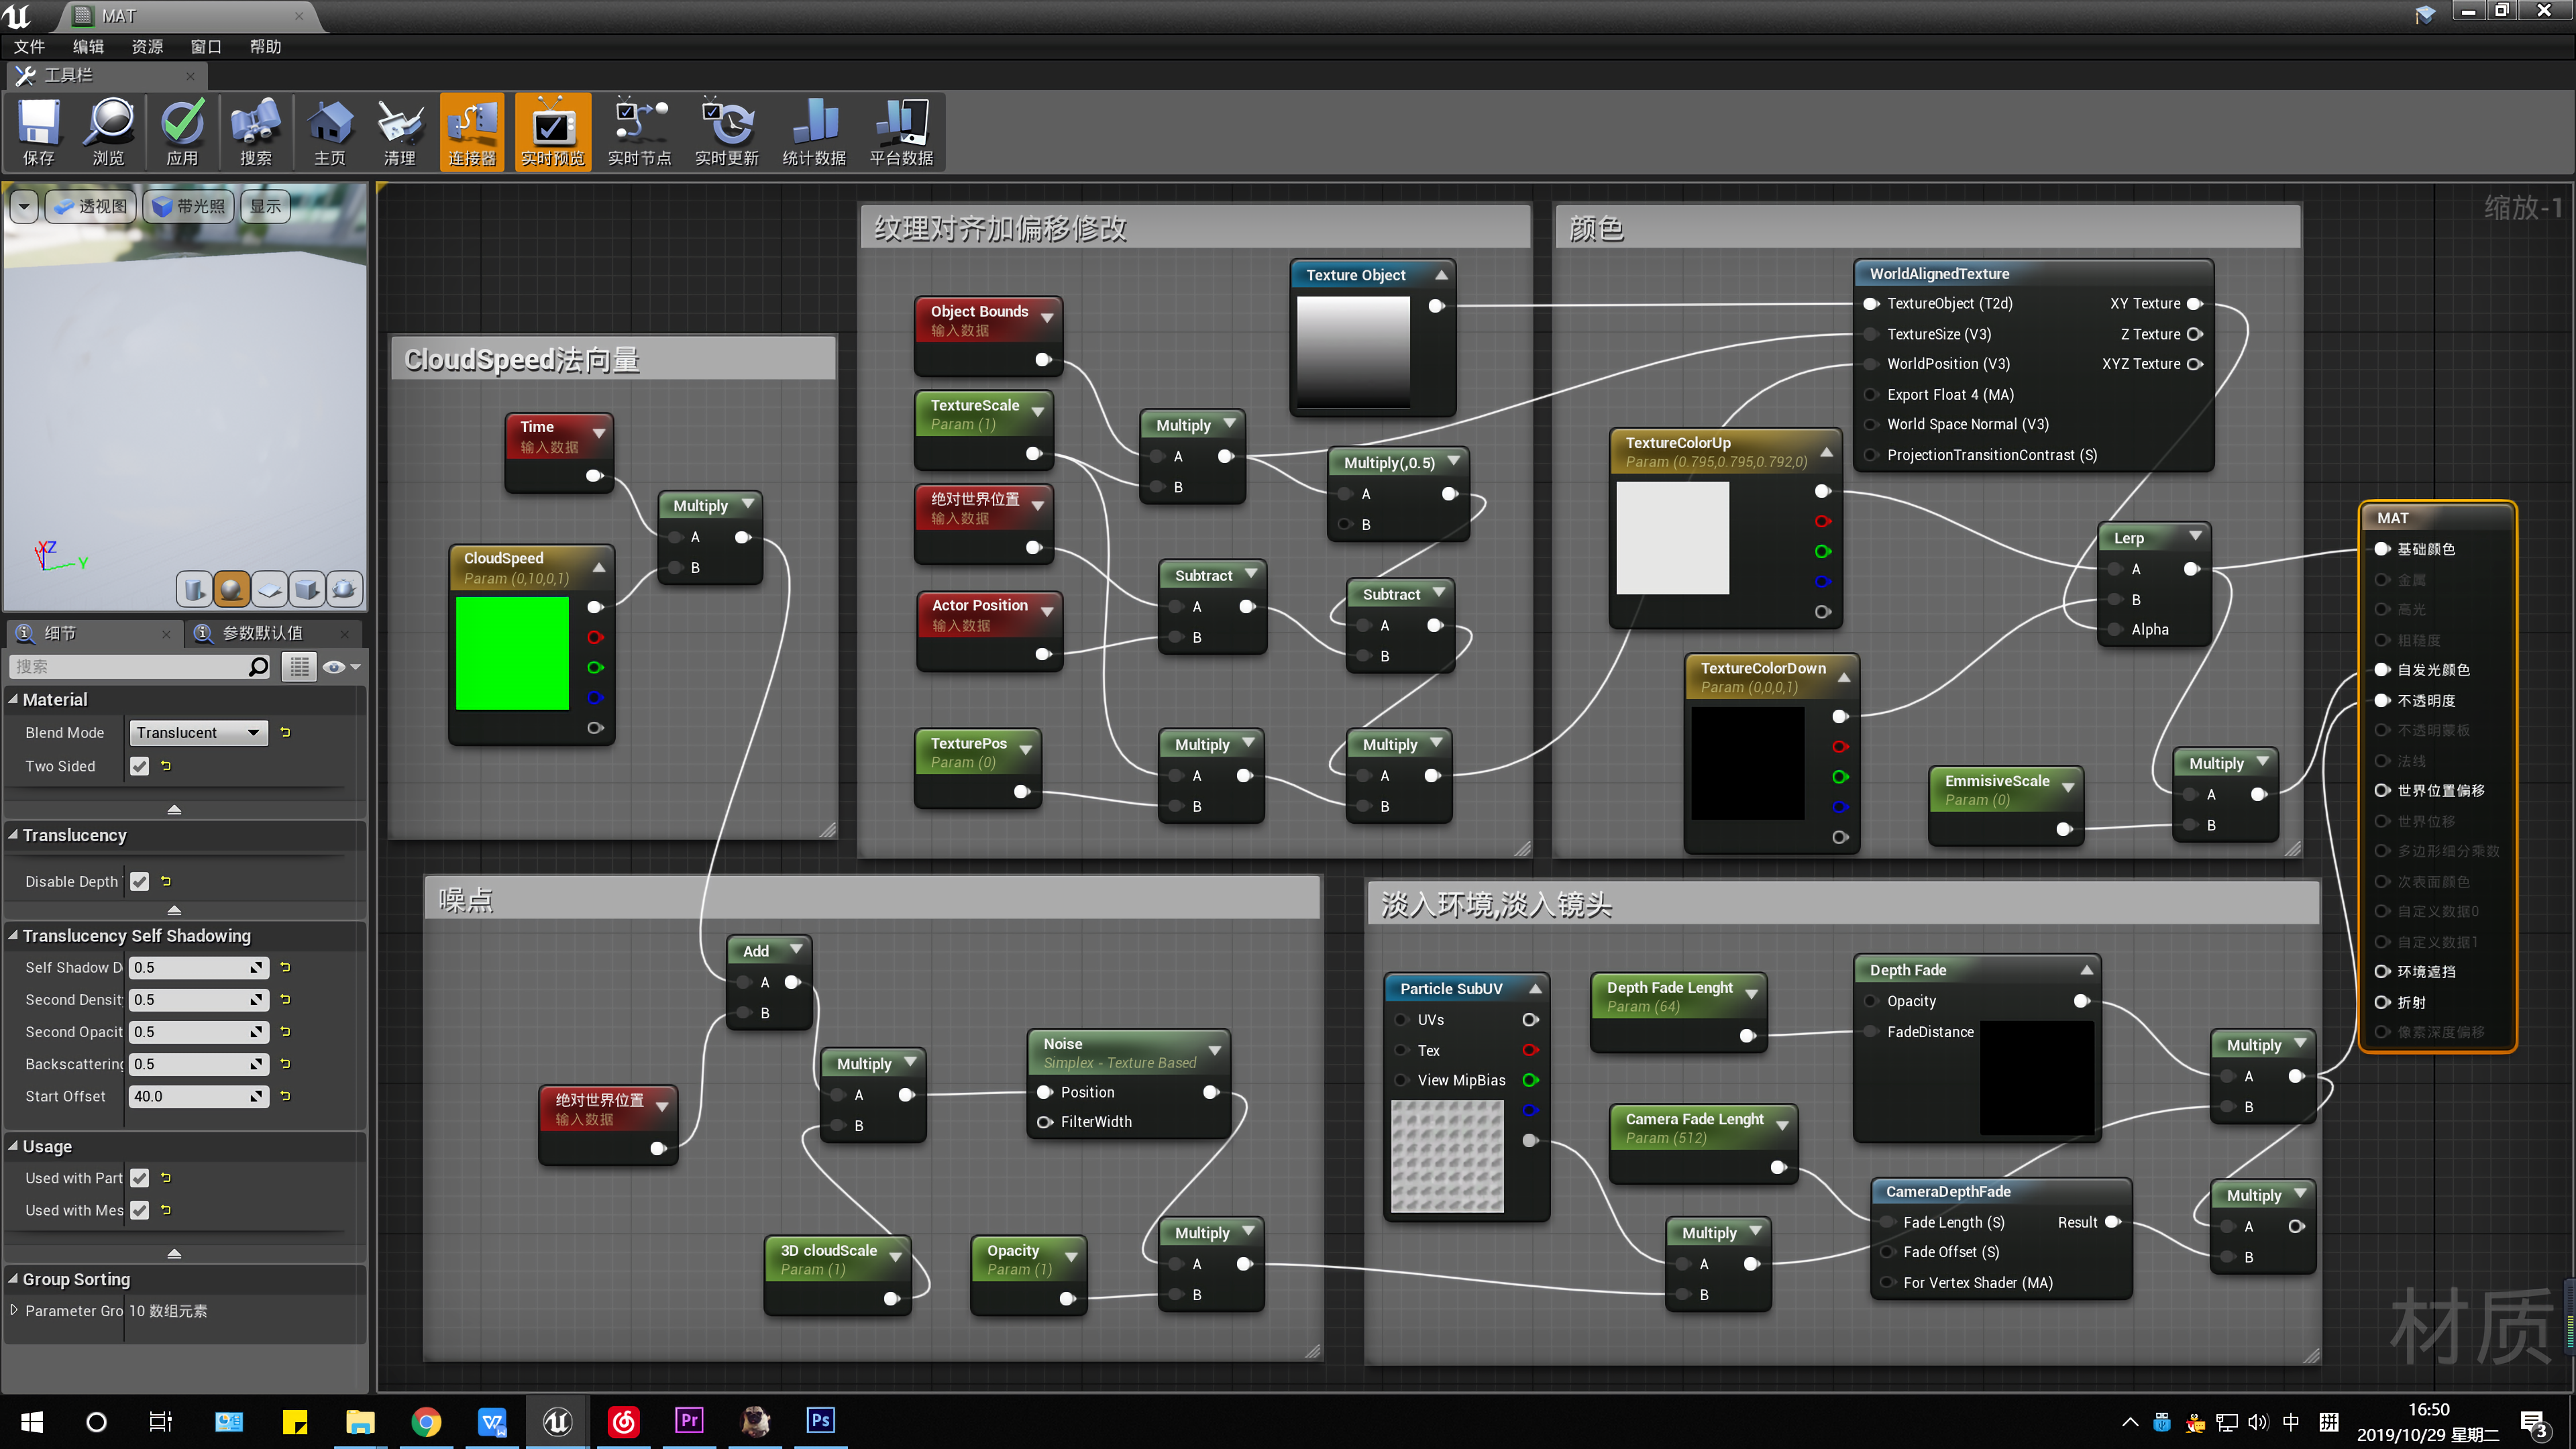Open the 窗口 (Window) menu
Image resolution: width=2576 pixels, height=1449 pixels.
[x=206, y=46]
